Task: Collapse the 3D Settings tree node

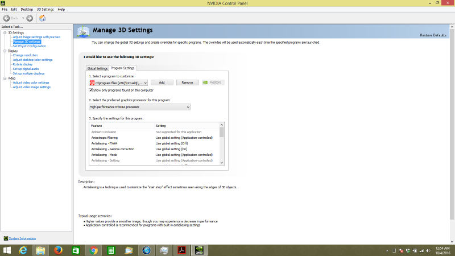Action: [x=5, y=33]
